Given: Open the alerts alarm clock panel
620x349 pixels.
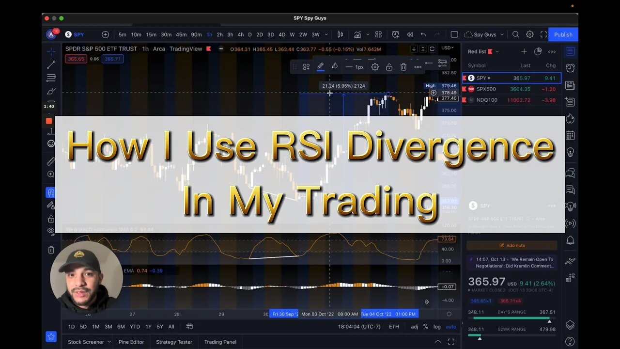Looking at the screenshot, I should pos(570,68).
